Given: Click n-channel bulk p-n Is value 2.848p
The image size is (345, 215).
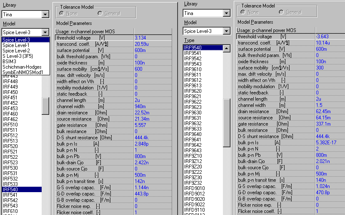Looking at the screenshot, I should tap(142, 144).
